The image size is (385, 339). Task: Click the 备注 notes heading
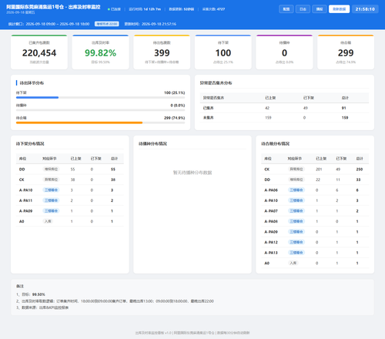tap(20, 286)
